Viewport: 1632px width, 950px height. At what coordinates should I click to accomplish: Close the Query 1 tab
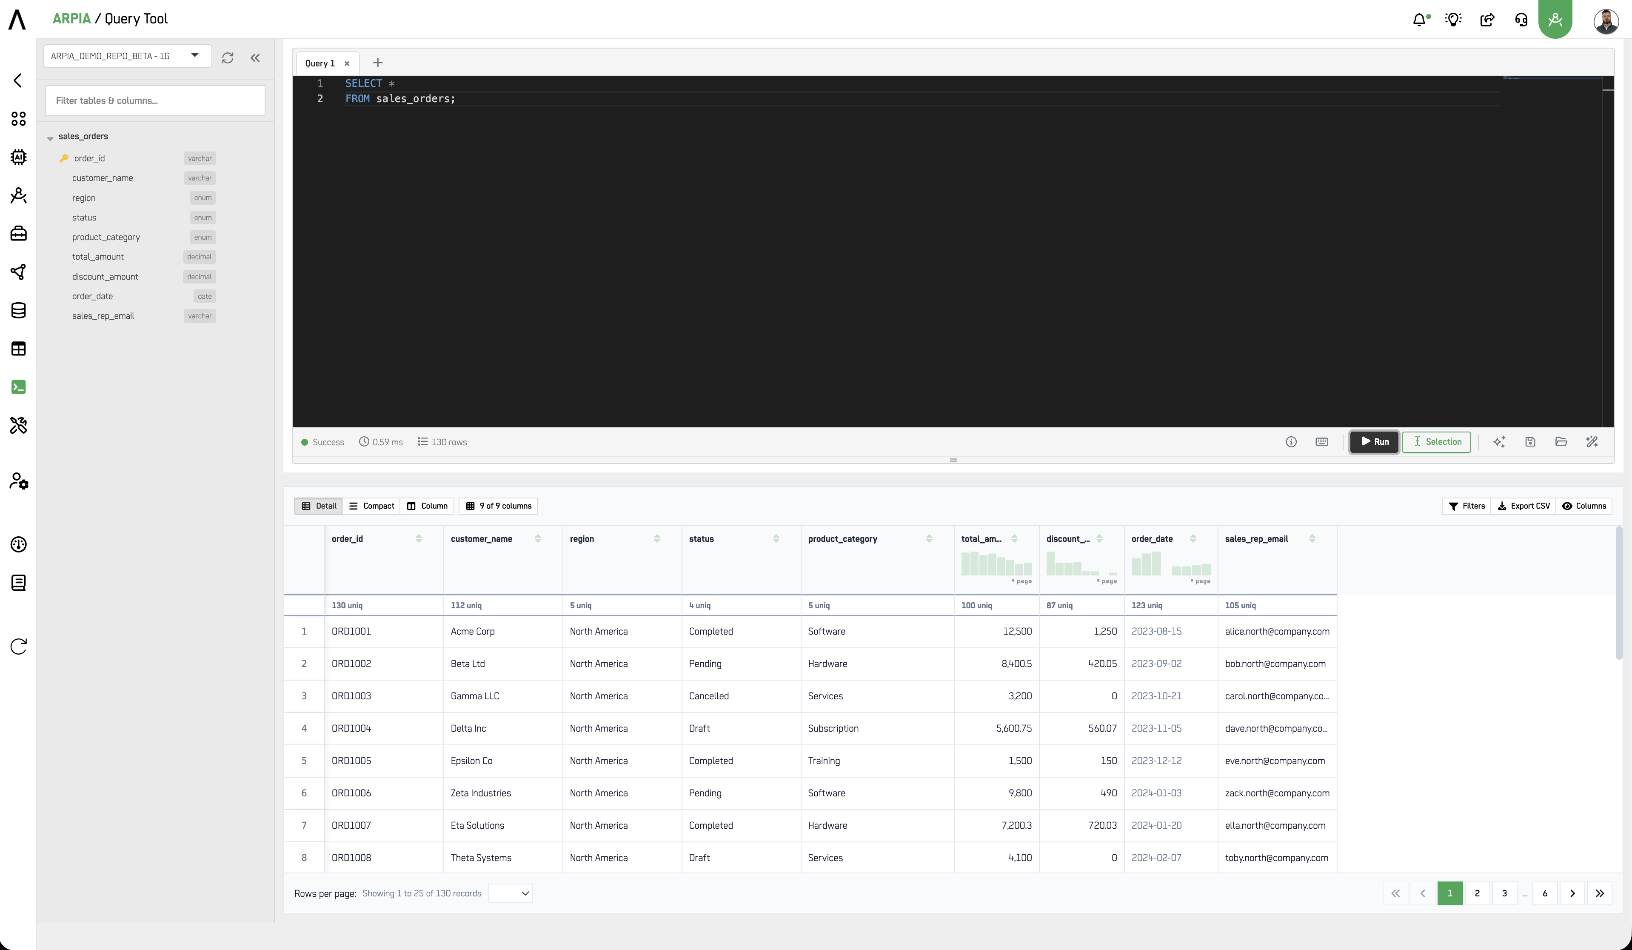pos(347,63)
